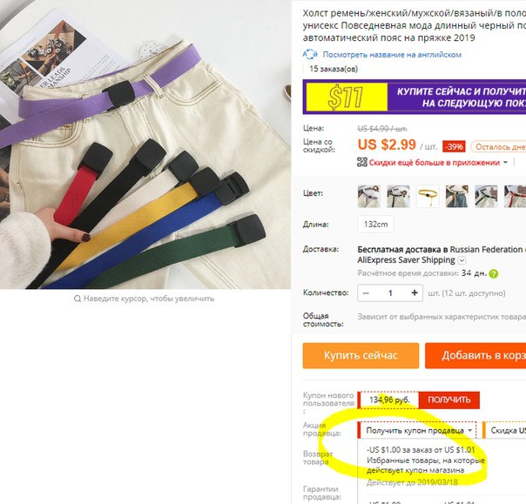526x504 pixels.
Task: Click the translate icon beside the English title link
Action: 310,54
